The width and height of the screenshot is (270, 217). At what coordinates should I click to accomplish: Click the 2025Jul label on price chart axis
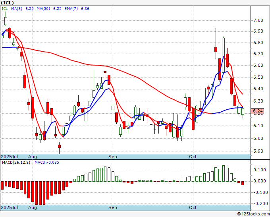(x=9, y=157)
